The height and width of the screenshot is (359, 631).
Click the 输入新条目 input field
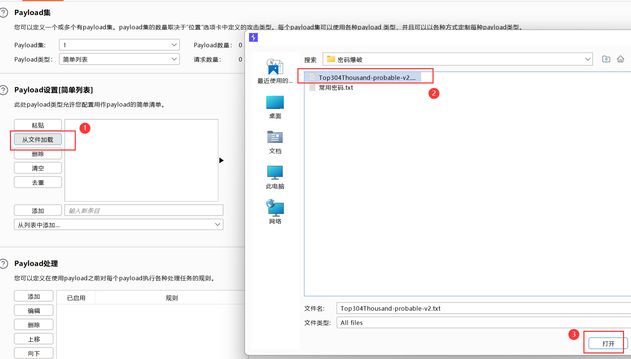point(144,211)
